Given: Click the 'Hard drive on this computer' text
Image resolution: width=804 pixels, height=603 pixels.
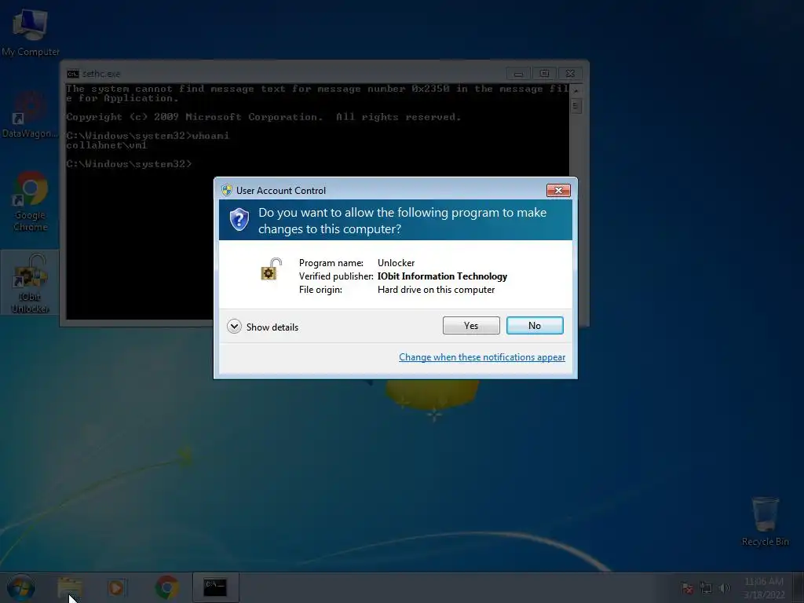Looking at the screenshot, I should (x=437, y=290).
